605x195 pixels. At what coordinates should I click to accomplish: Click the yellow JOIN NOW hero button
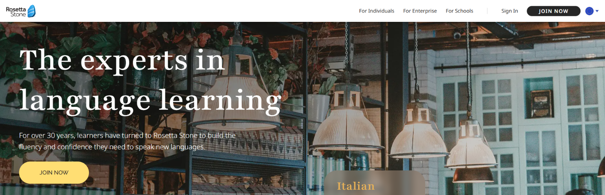click(54, 172)
